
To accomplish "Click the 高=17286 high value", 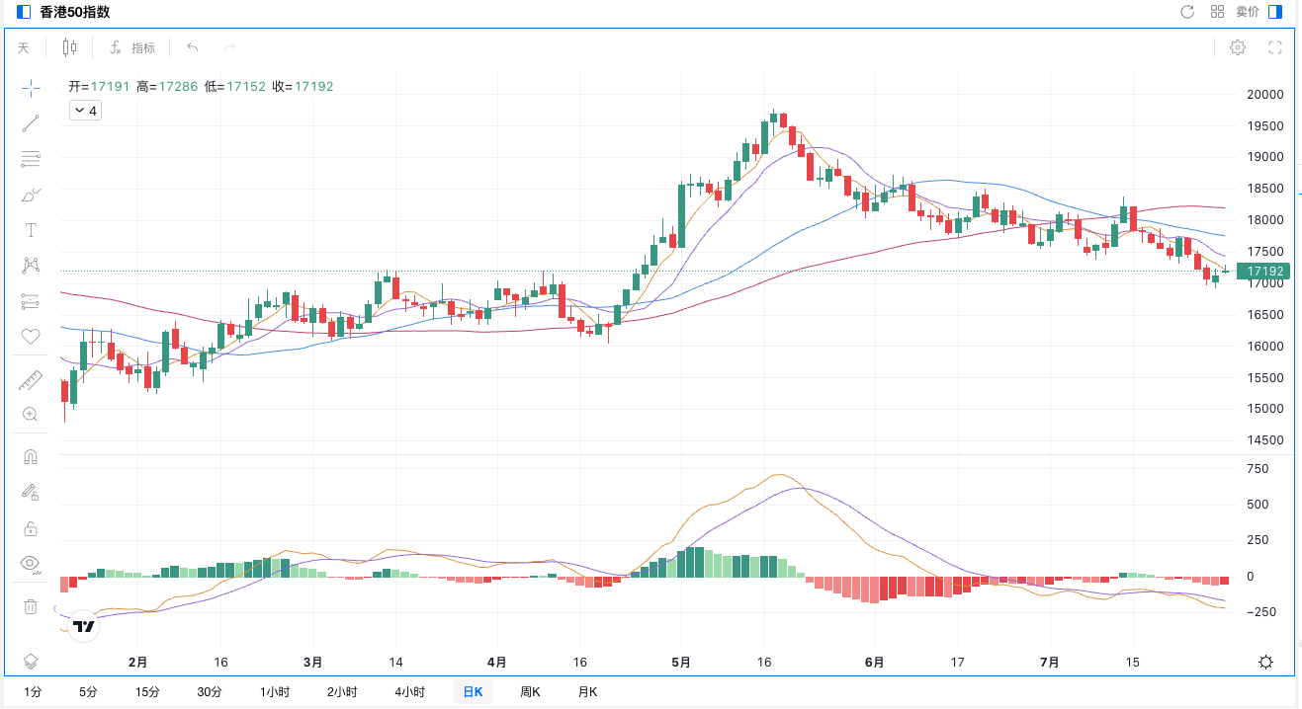I will point(167,87).
